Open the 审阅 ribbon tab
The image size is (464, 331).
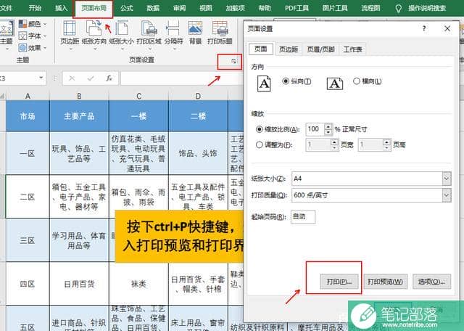179,8
